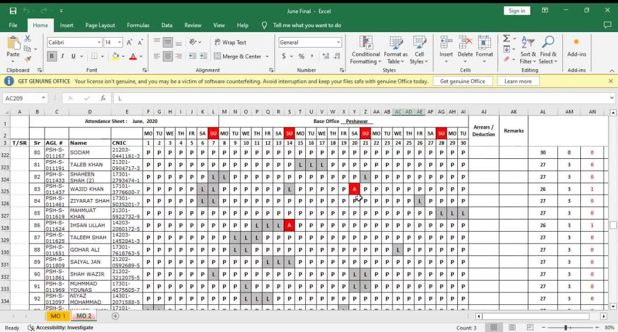Open Cell Styles gallery
The height and width of the screenshot is (332, 618).
[x=419, y=50]
